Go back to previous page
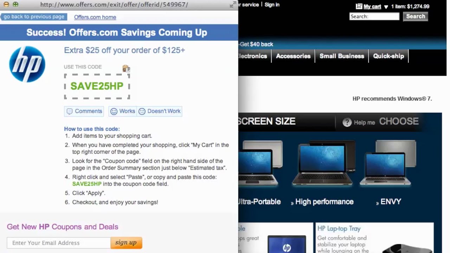 (34, 17)
